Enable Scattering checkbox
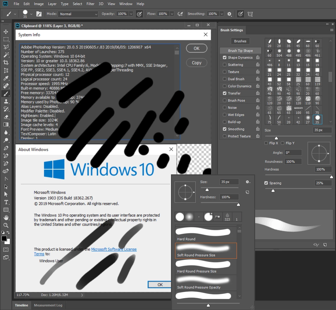Screen dimensions: 336x310 tap(225, 64)
